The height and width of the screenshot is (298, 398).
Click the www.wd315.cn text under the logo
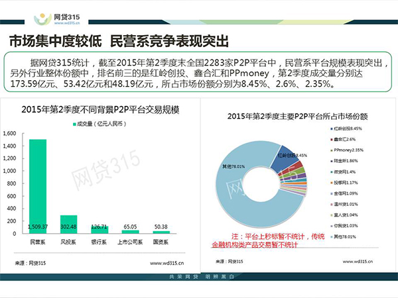[x=67, y=23]
